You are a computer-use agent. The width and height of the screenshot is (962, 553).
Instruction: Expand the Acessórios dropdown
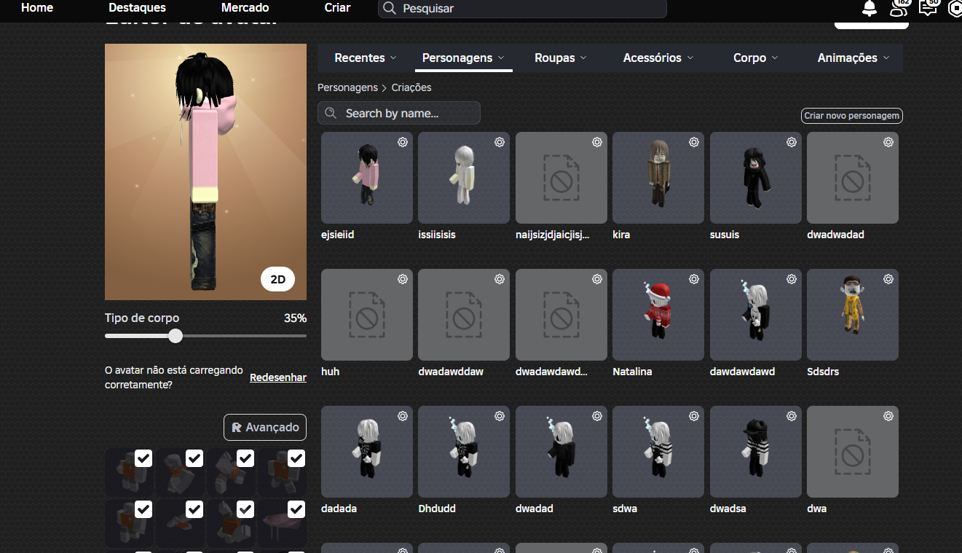coord(658,58)
